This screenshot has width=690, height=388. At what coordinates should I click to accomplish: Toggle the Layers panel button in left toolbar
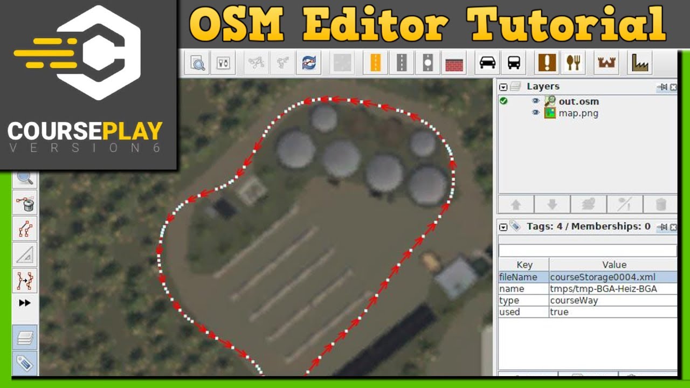coord(25,337)
